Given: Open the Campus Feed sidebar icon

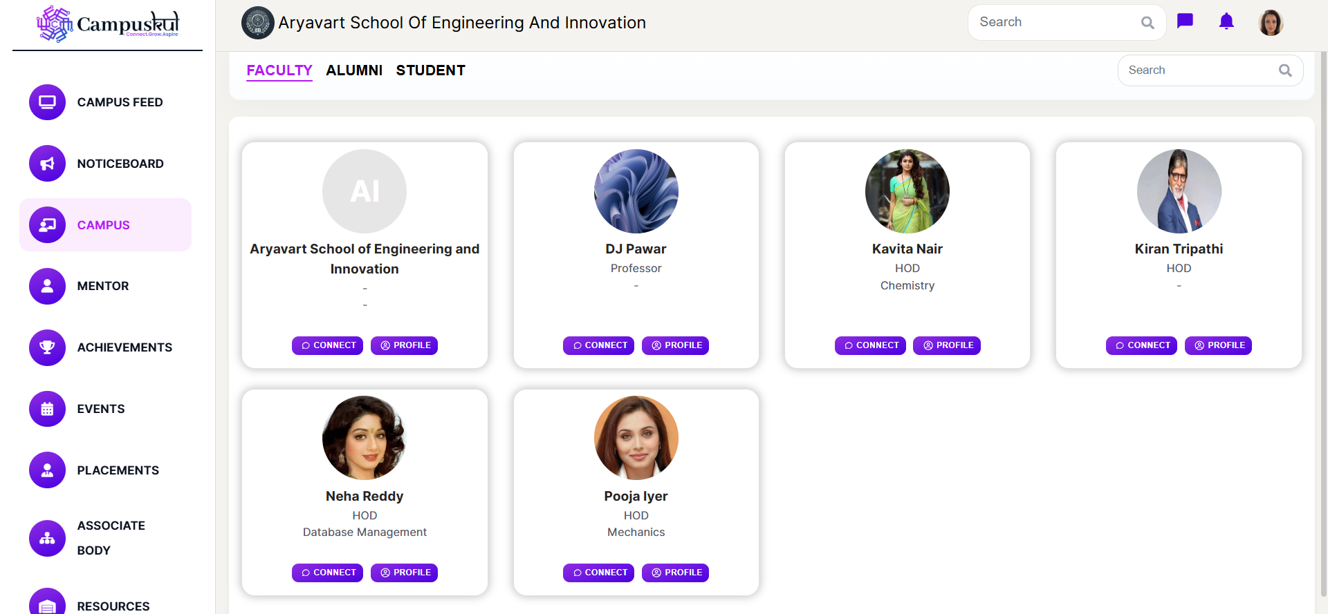Looking at the screenshot, I should tap(47, 102).
